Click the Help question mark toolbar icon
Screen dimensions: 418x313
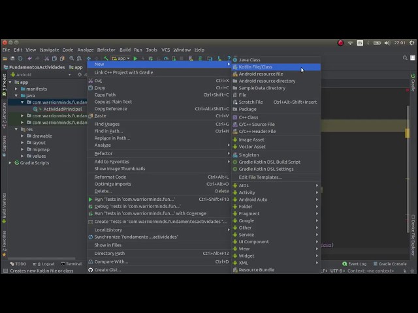(229, 58)
